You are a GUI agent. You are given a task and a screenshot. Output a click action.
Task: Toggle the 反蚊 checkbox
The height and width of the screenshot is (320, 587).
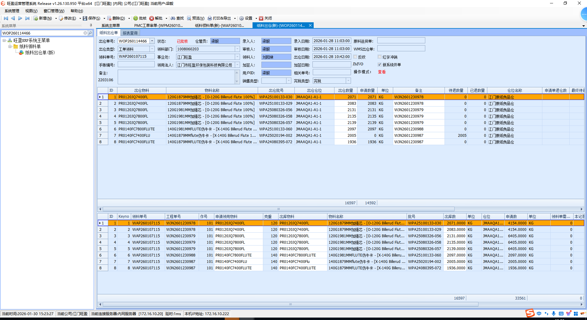[x=355, y=57]
